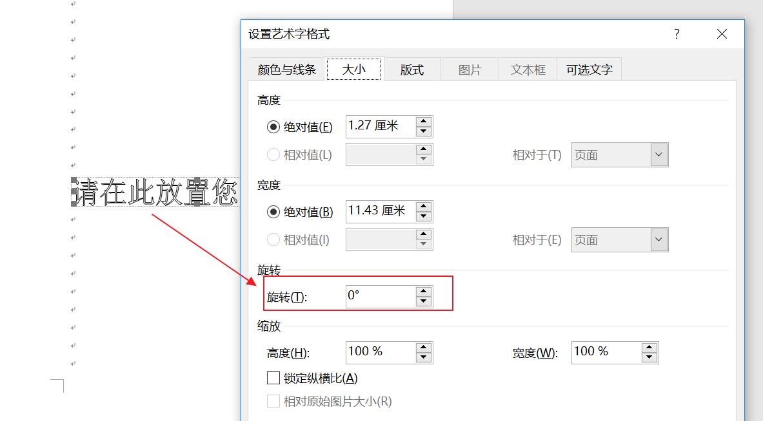This screenshot has width=763, height=421.
Task: Open the 相对于 page dropdown under 宽度
Action: tap(658, 239)
